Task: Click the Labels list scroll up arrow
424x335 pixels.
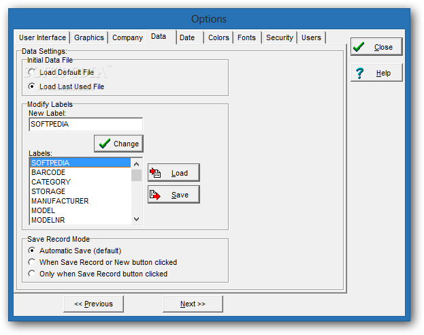Action: coord(137,164)
